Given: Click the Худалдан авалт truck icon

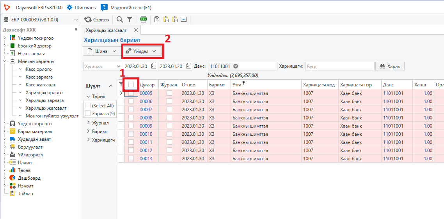Looking at the screenshot, I should 12,139.
